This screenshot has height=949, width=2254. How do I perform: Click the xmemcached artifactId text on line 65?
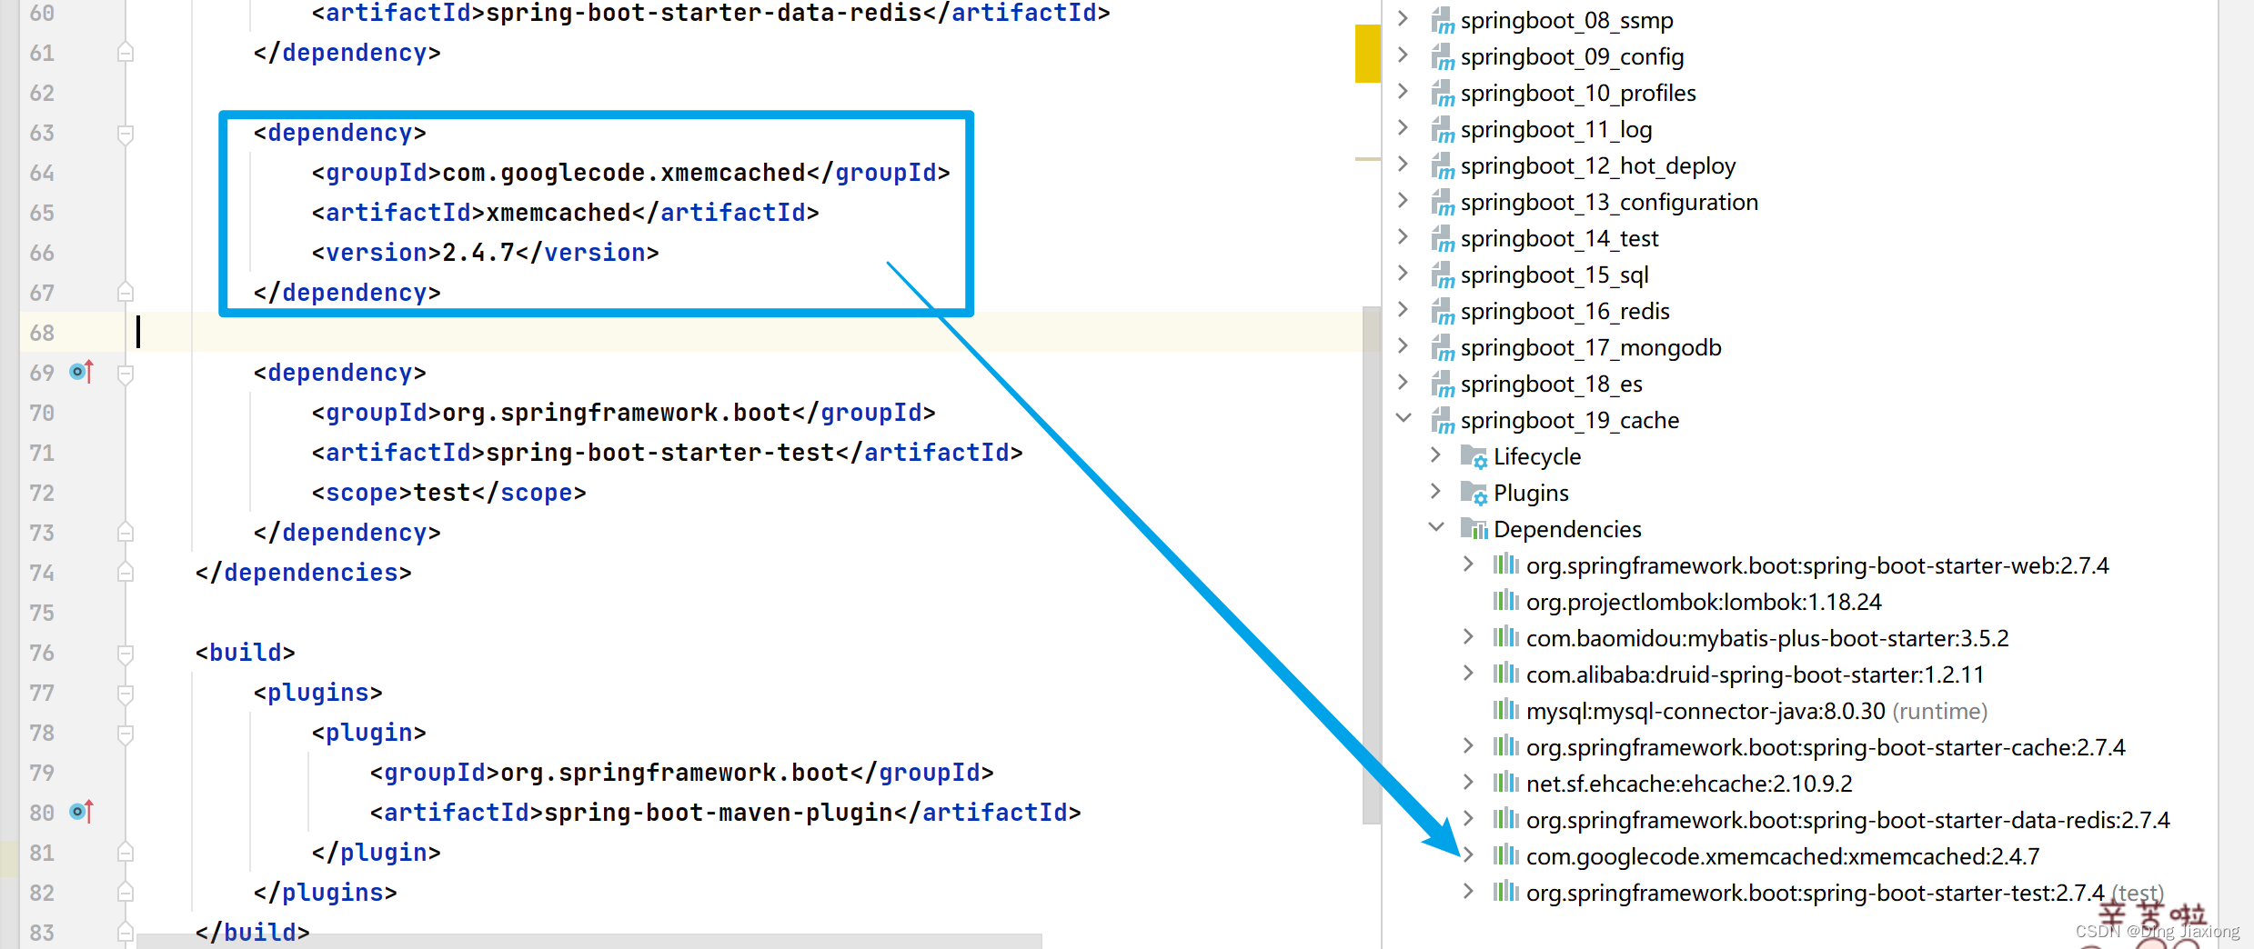(x=558, y=213)
